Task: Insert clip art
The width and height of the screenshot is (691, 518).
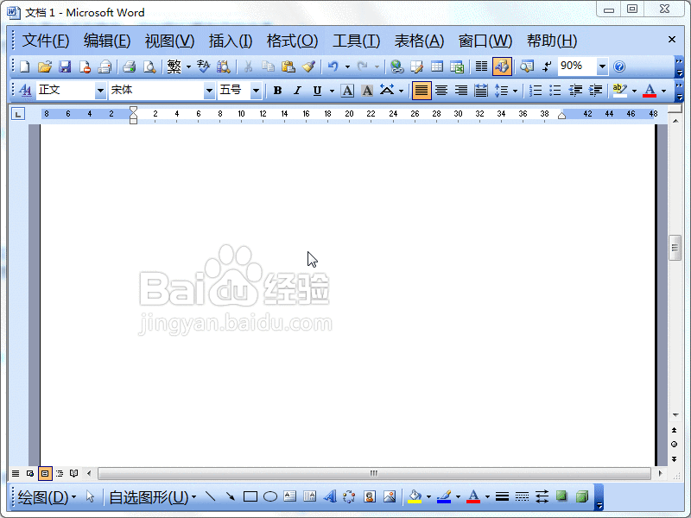Action: [x=370, y=497]
